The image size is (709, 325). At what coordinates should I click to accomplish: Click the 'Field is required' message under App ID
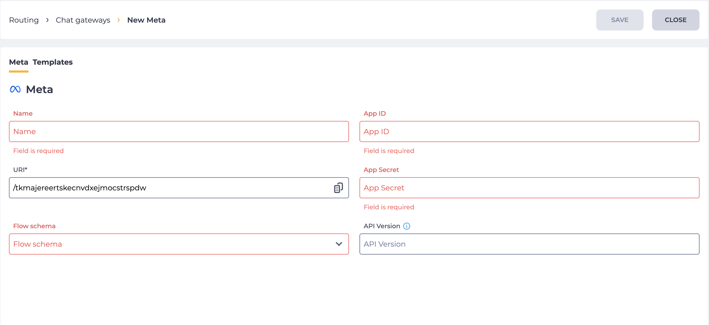389,151
